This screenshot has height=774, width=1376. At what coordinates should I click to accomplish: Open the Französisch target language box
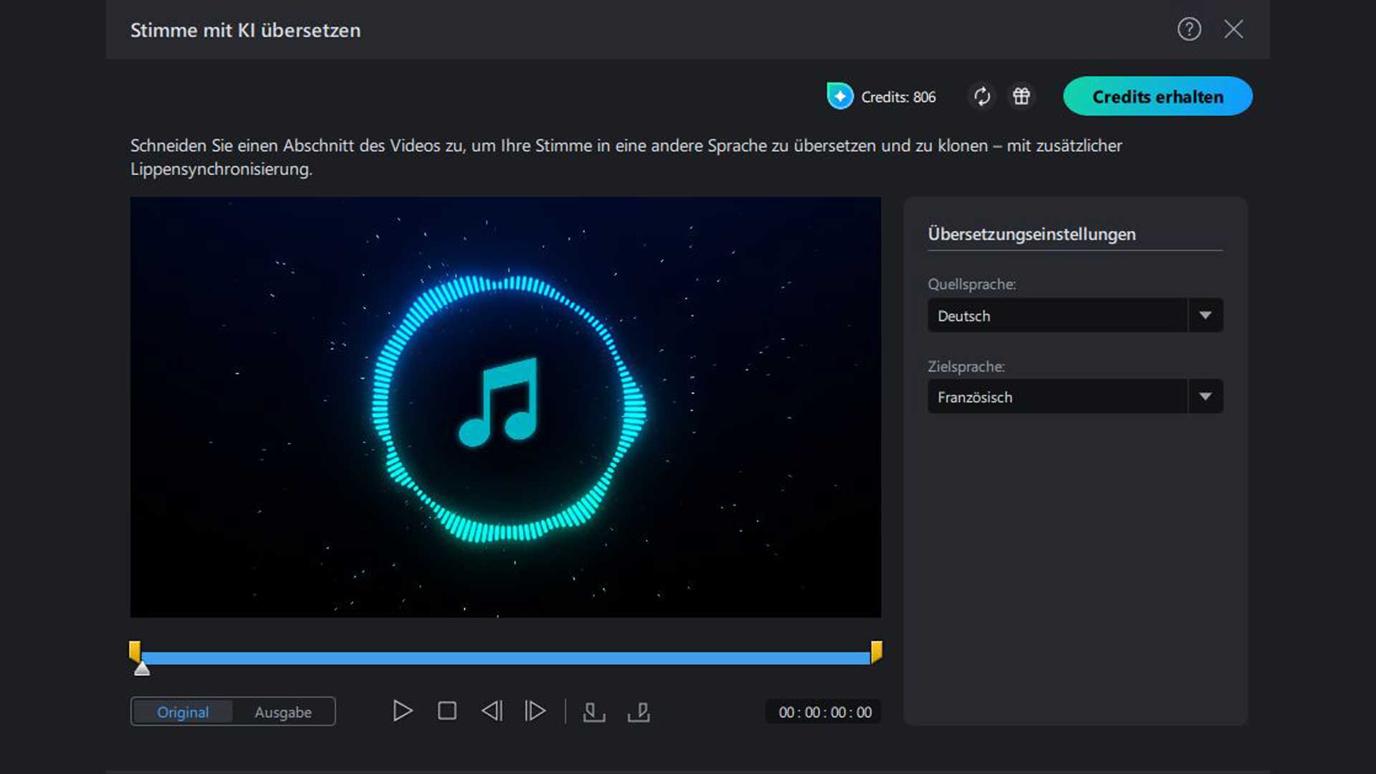pyautogui.click(x=1057, y=396)
